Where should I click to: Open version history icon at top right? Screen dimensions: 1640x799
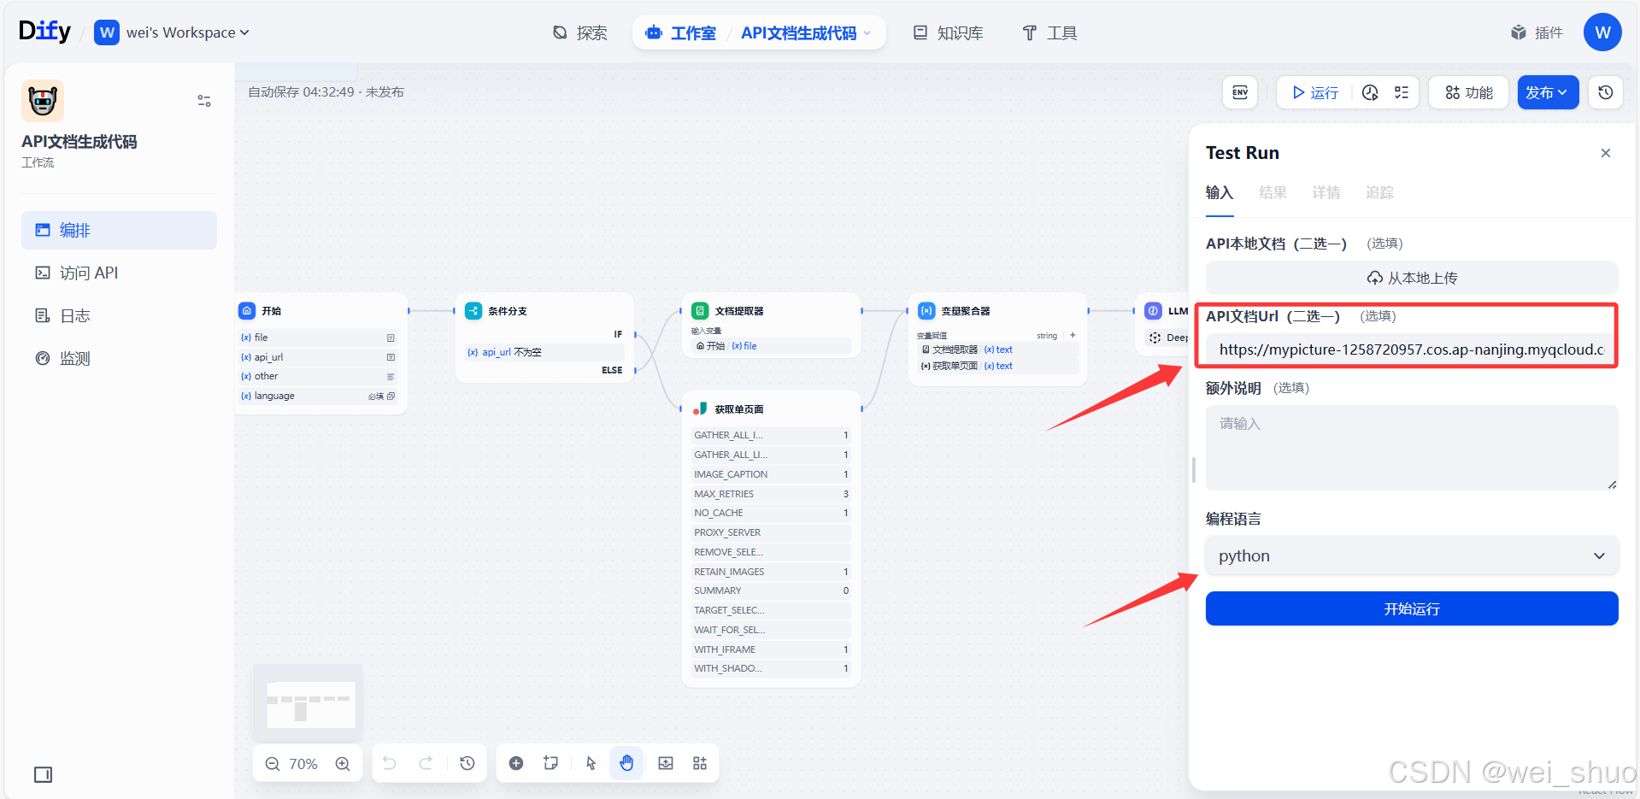point(1606,92)
